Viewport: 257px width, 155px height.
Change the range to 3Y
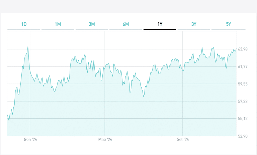point(194,24)
